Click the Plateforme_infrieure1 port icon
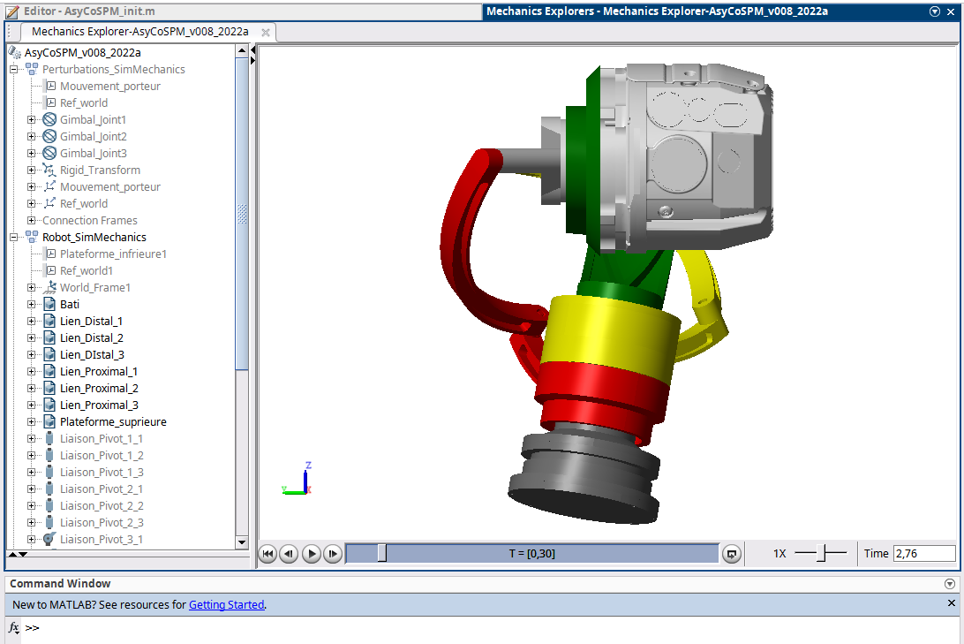This screenshot has height=644, width=964. pos(51,254)
